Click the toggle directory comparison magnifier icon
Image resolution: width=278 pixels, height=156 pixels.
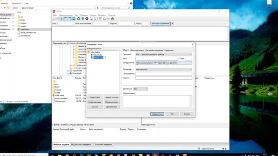104,19
